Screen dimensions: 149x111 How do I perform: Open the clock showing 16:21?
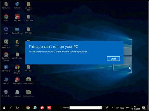tap(135, 108)
